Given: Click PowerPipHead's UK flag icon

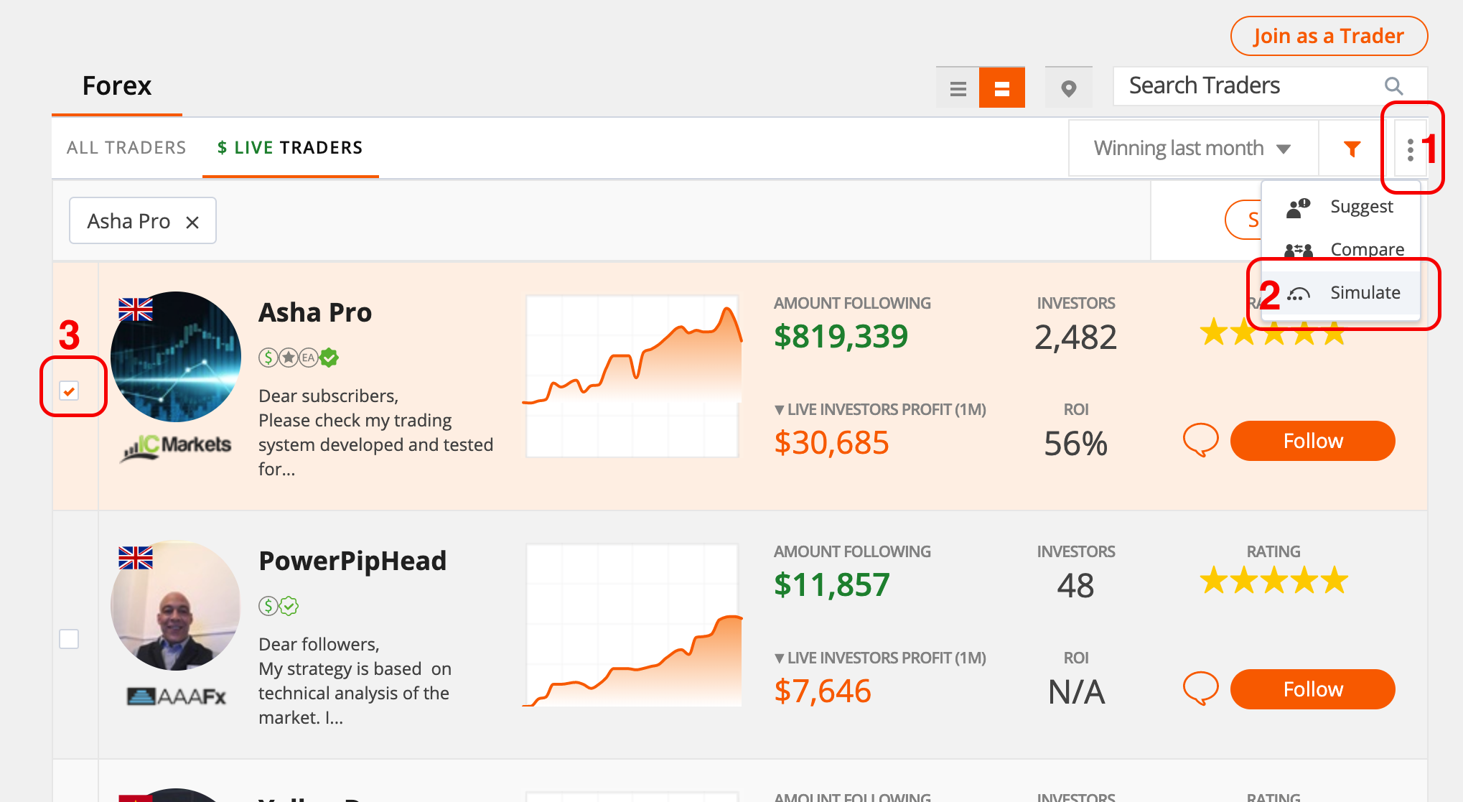Looking at the screenshot, I should coord(136,558).
